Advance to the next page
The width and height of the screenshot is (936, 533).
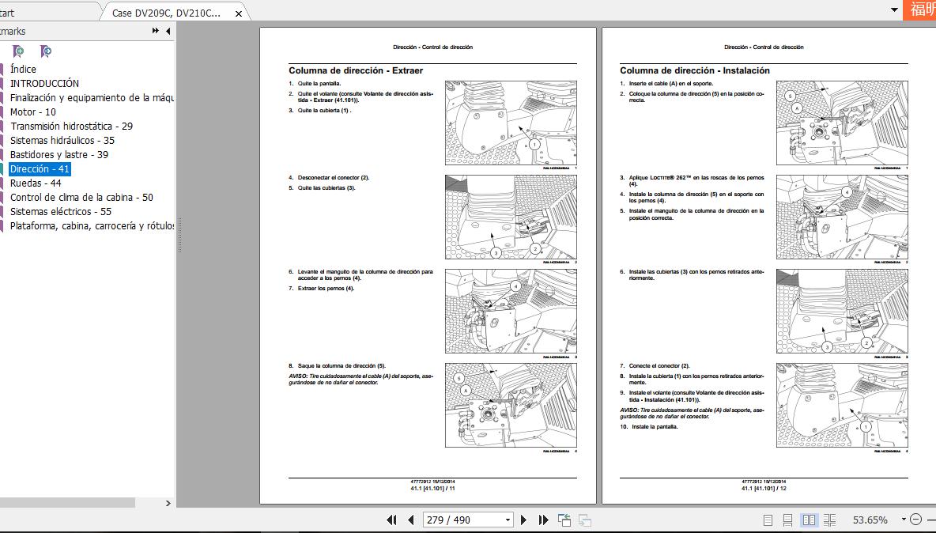pos(523,520)
